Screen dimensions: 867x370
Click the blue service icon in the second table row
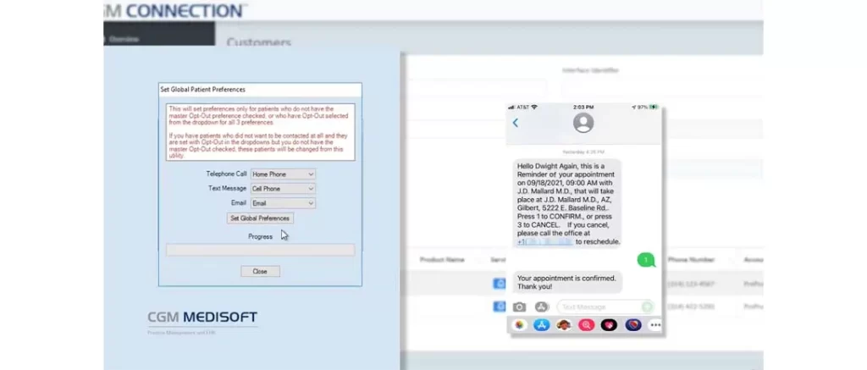click(x=499, y=306)
